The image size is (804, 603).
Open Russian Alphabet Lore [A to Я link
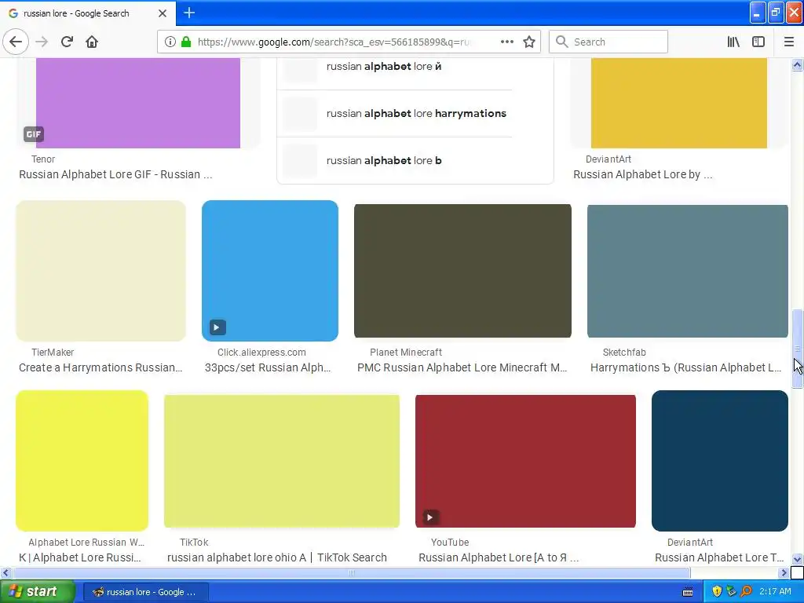coord(499,557)
